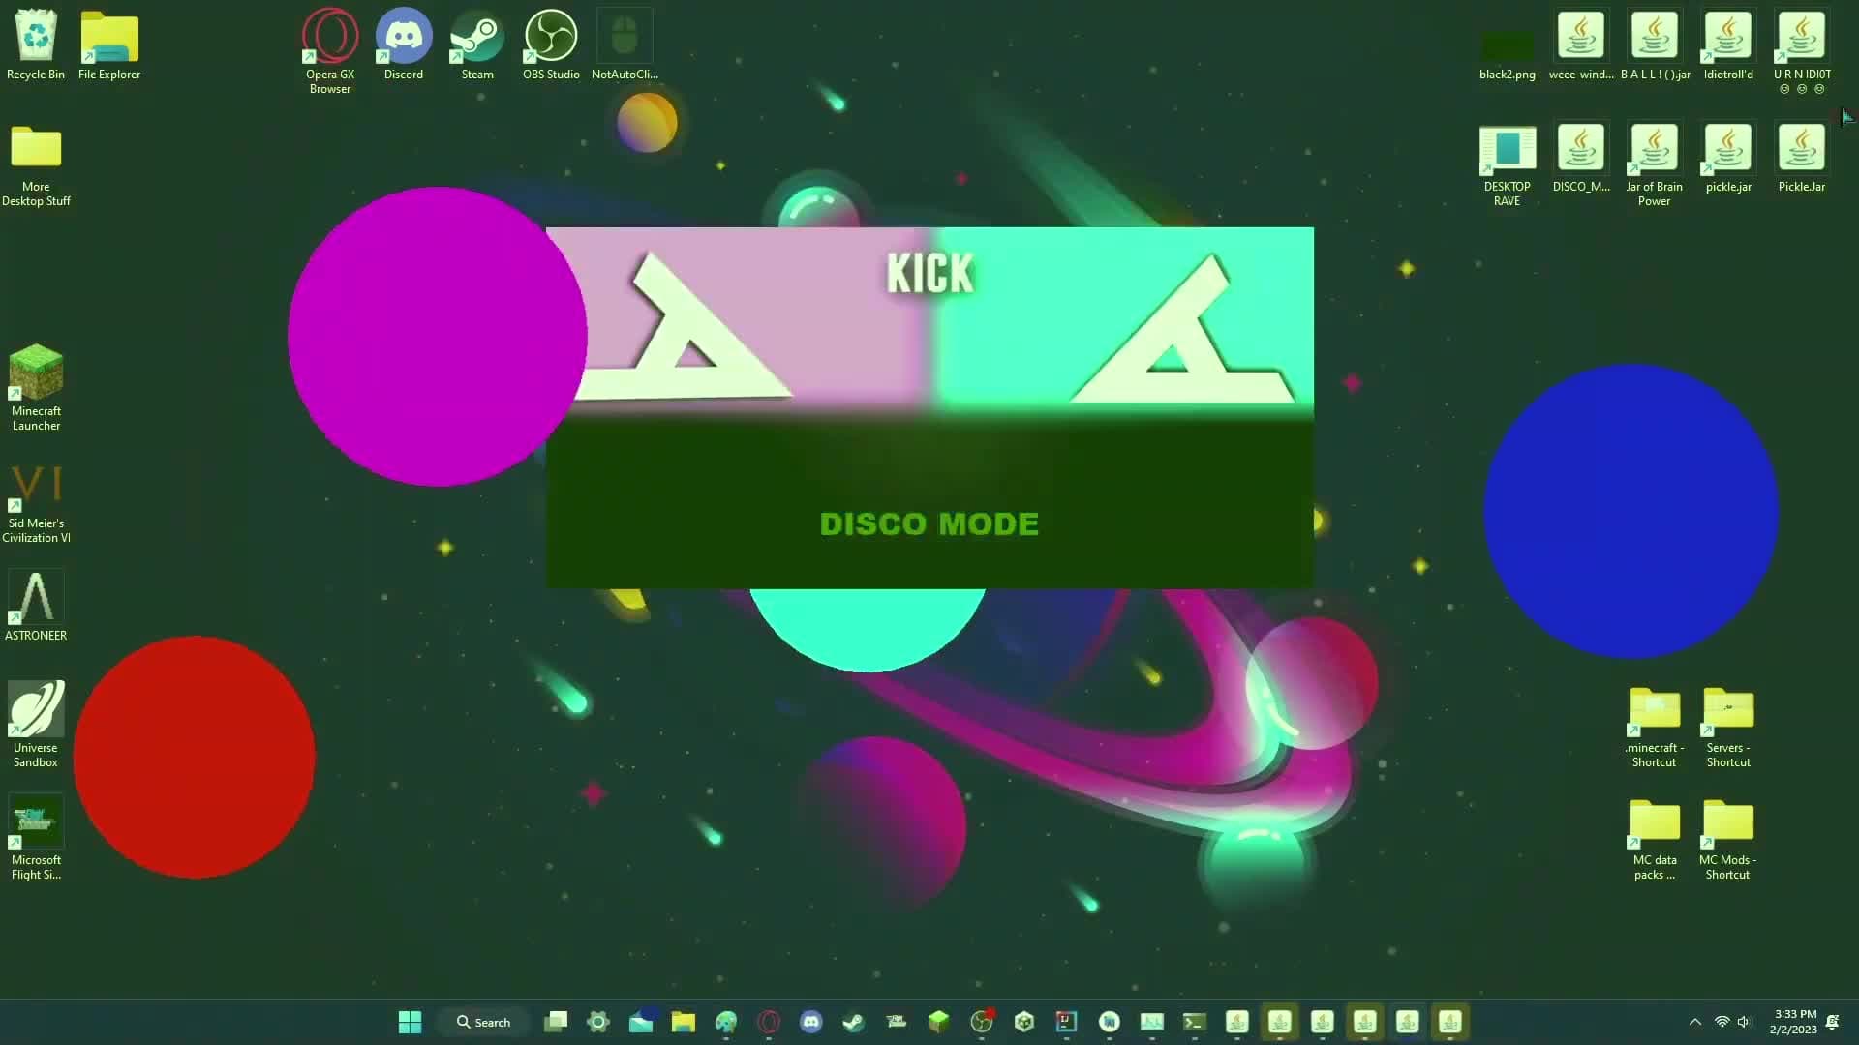Select the Universe Sandbox shortcut
This screenshot has width=1859, height=1045.
tap(36, 726)
